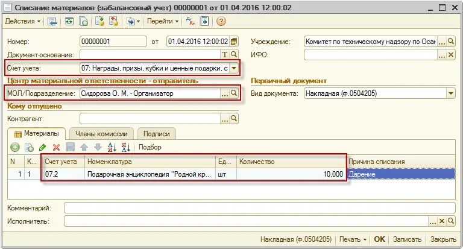The image size is (463, 249).
Task: Expand the Вид документа dropdown
Action: 451,93
